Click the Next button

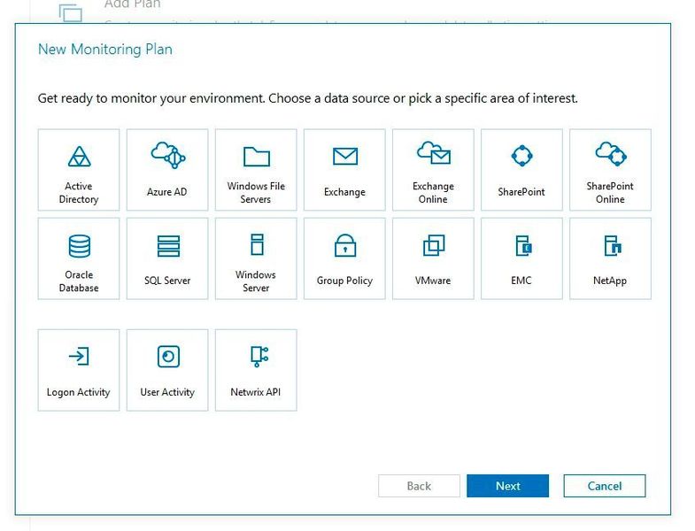(x=507, y=486)
